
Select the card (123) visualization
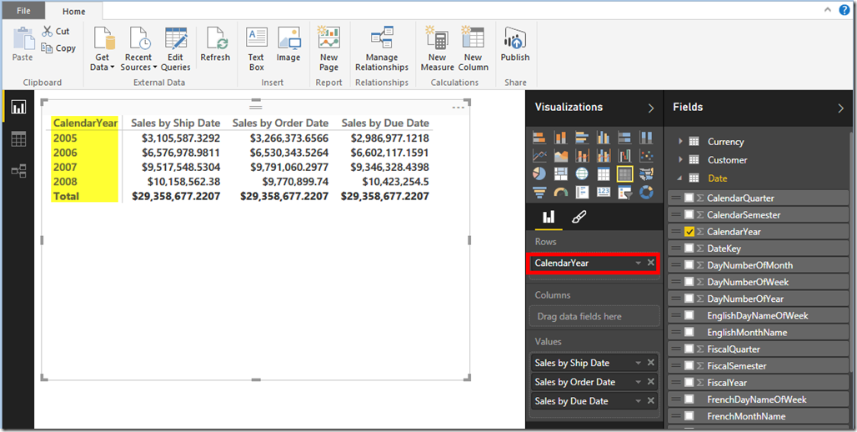coord(603,192)
